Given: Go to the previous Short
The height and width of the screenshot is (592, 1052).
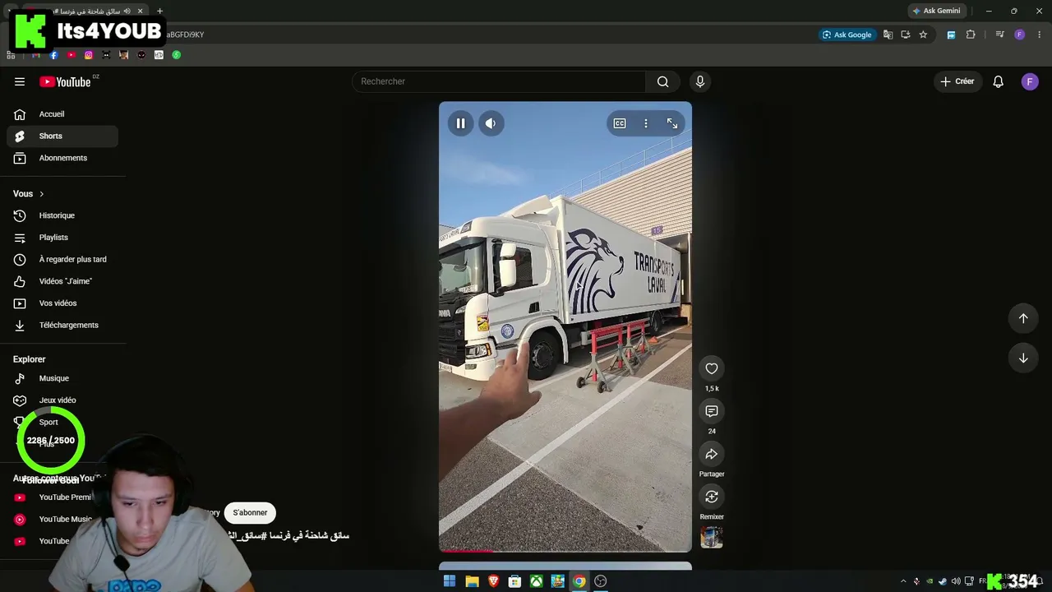Looking at the screenshot, I should click(1023, 318).
